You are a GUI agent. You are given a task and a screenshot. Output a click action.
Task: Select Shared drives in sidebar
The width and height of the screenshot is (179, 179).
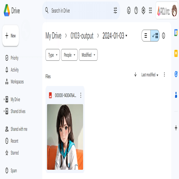click(15, 111)
